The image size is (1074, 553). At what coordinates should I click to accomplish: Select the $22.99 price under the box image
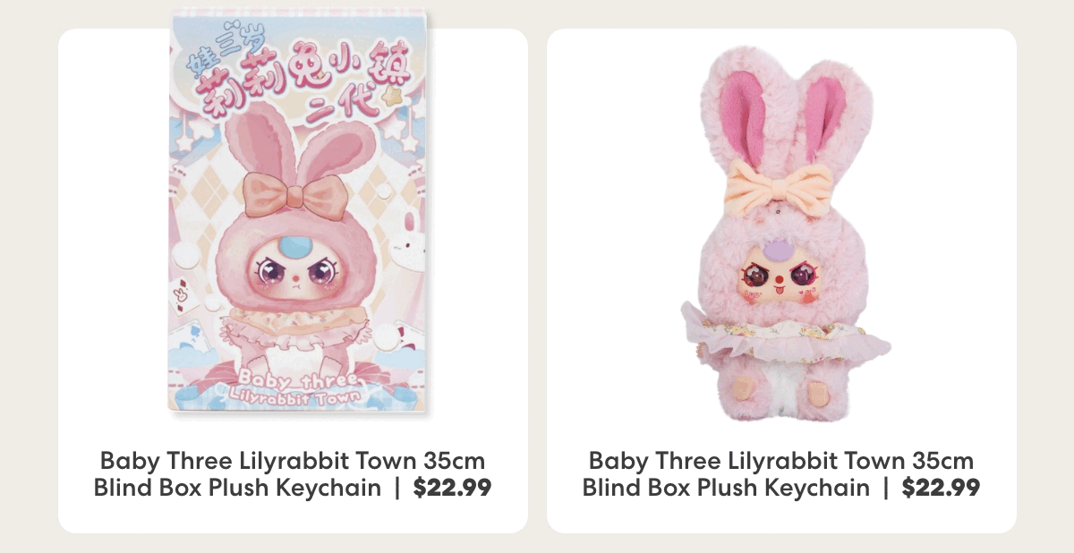pos(452,488)
